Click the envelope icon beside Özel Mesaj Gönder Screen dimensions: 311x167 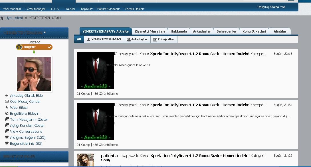tap(7, 101)
